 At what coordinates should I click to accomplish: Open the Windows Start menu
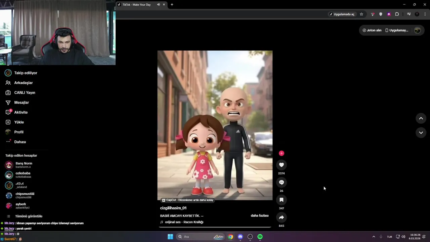[170, 237]
